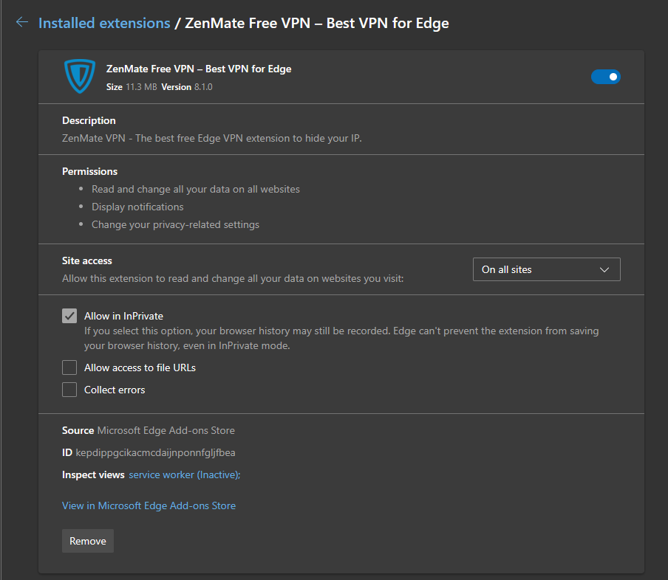
Task: Click the ZenMate page title in breadcrumb
Action: point(316,23)
